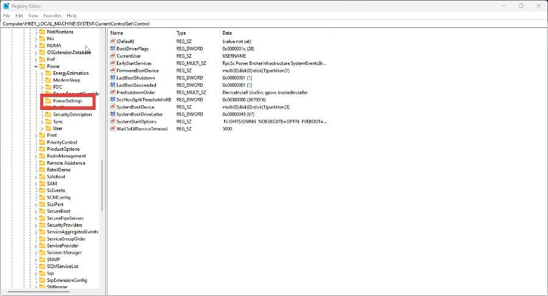Select the SrpExtensionConfig key

[x=67, y=280]
